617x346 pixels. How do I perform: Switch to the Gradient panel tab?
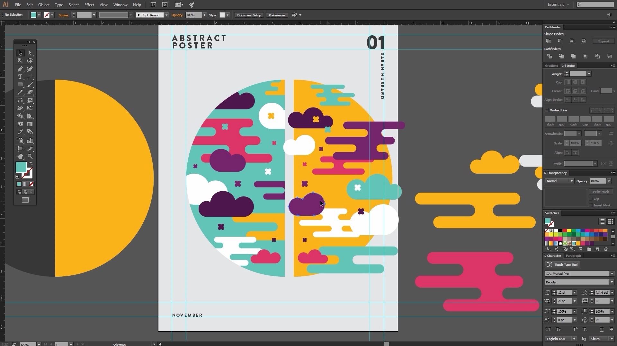[551, 65]
